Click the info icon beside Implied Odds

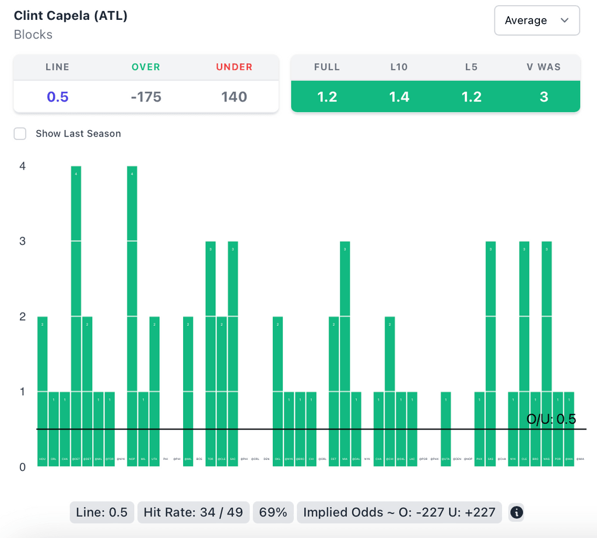pos(517,512)
